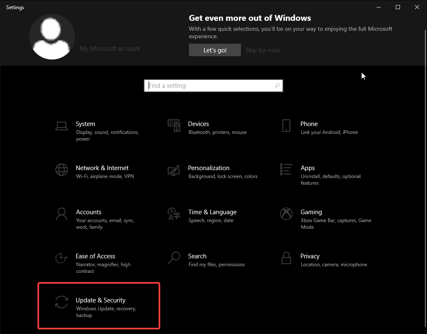Click inside the Find a setting search box
The height and width of the screenshot is (334, 427).
tap(204, 85)
